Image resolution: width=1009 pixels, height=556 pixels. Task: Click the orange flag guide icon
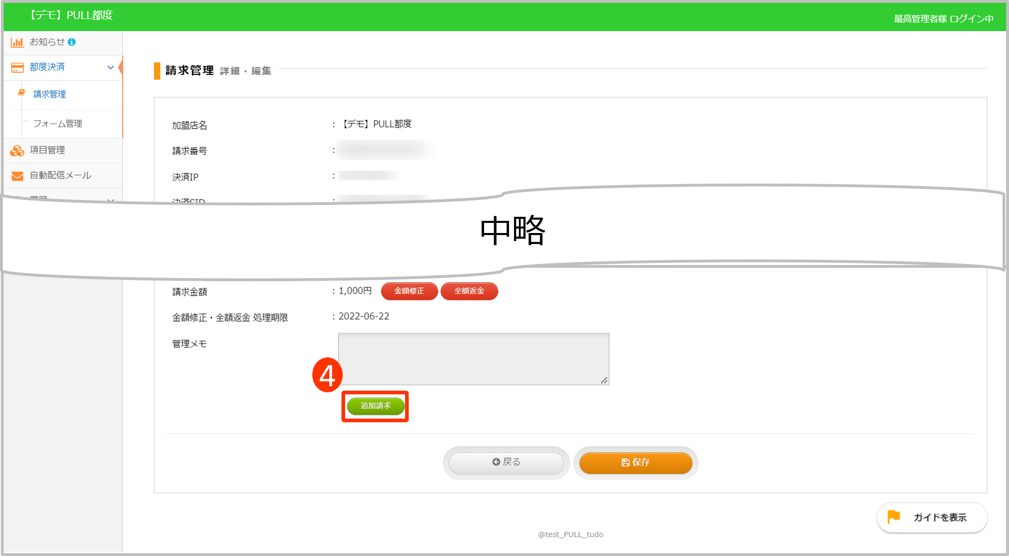click(893, 517)
